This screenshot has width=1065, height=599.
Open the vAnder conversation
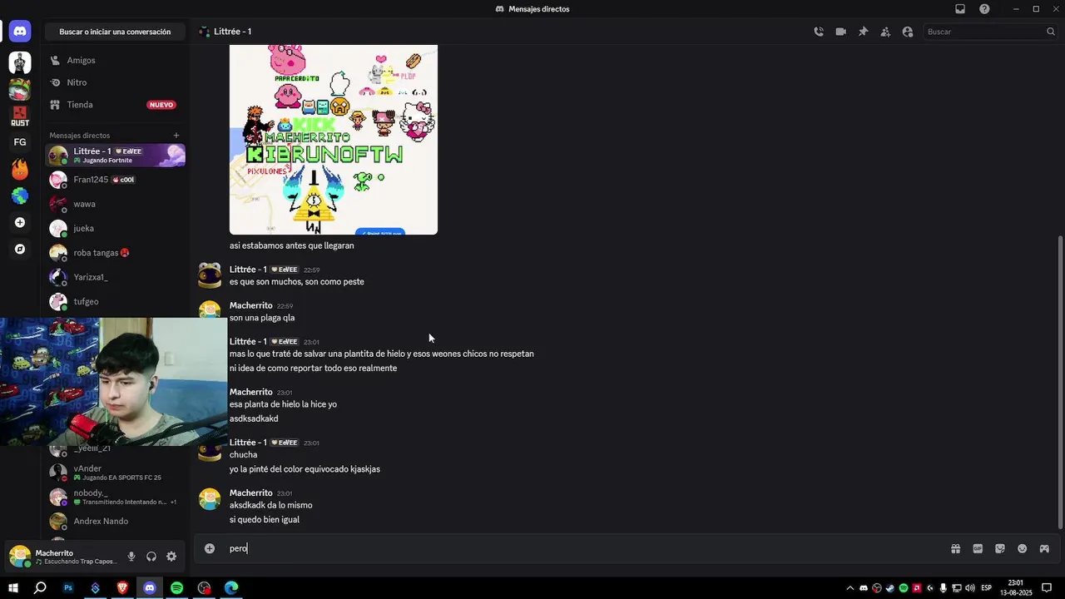116,473
